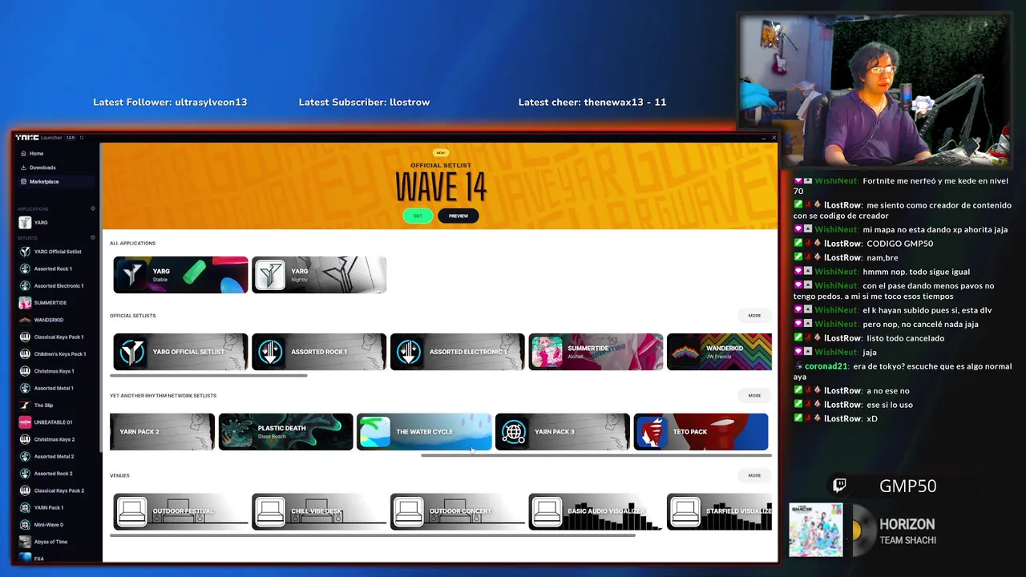Select the SUMMERTIDE sidebar icon
The height and width of the screenshot is (577, 1026).
tap(25, 303)
